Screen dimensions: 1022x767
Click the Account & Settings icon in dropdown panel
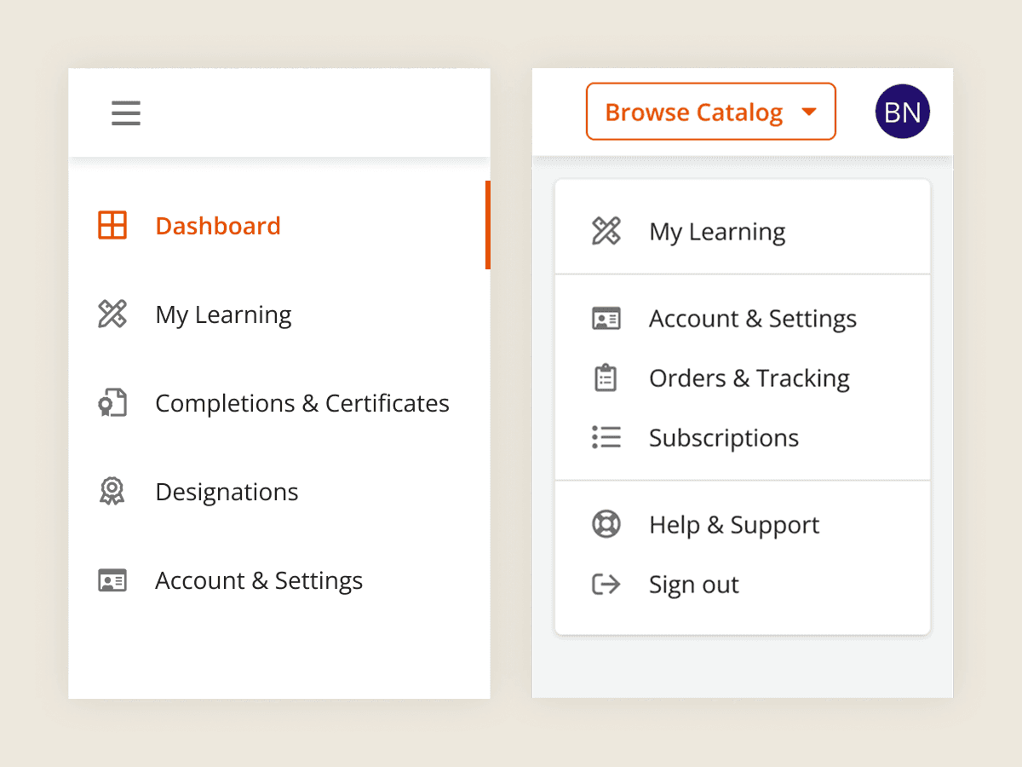click(606, 319)
